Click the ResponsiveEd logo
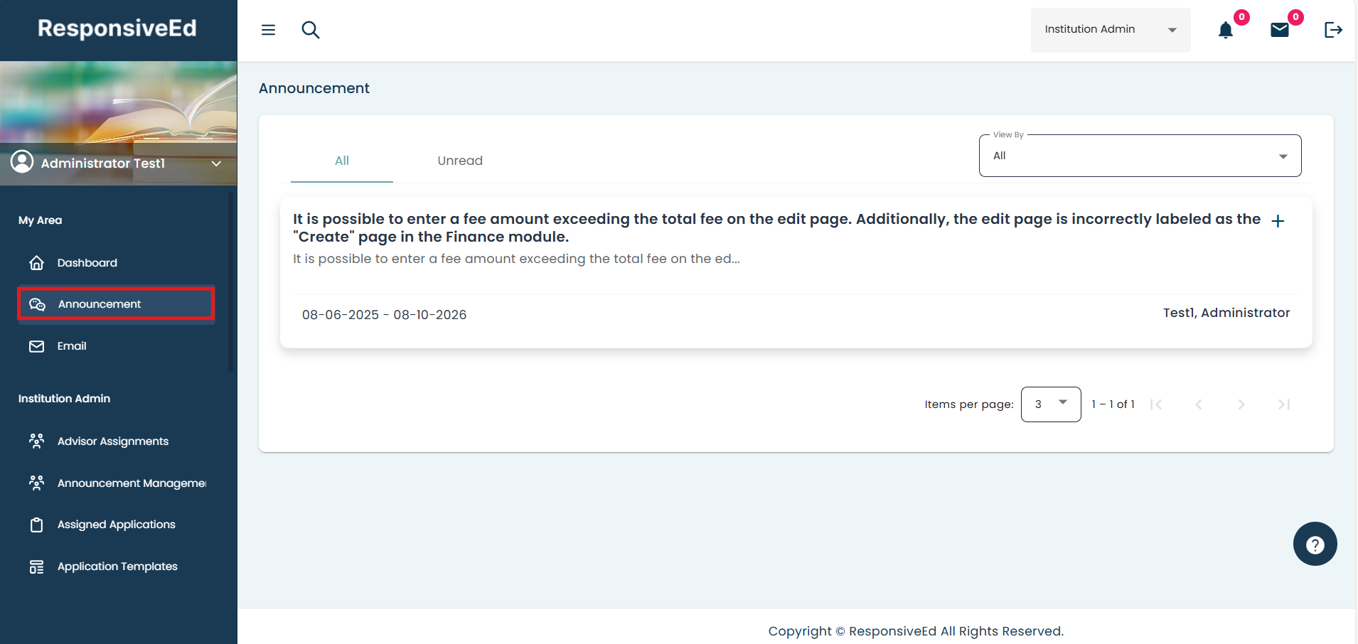The width and height of the screenshot is (1358, 644). 117,28
